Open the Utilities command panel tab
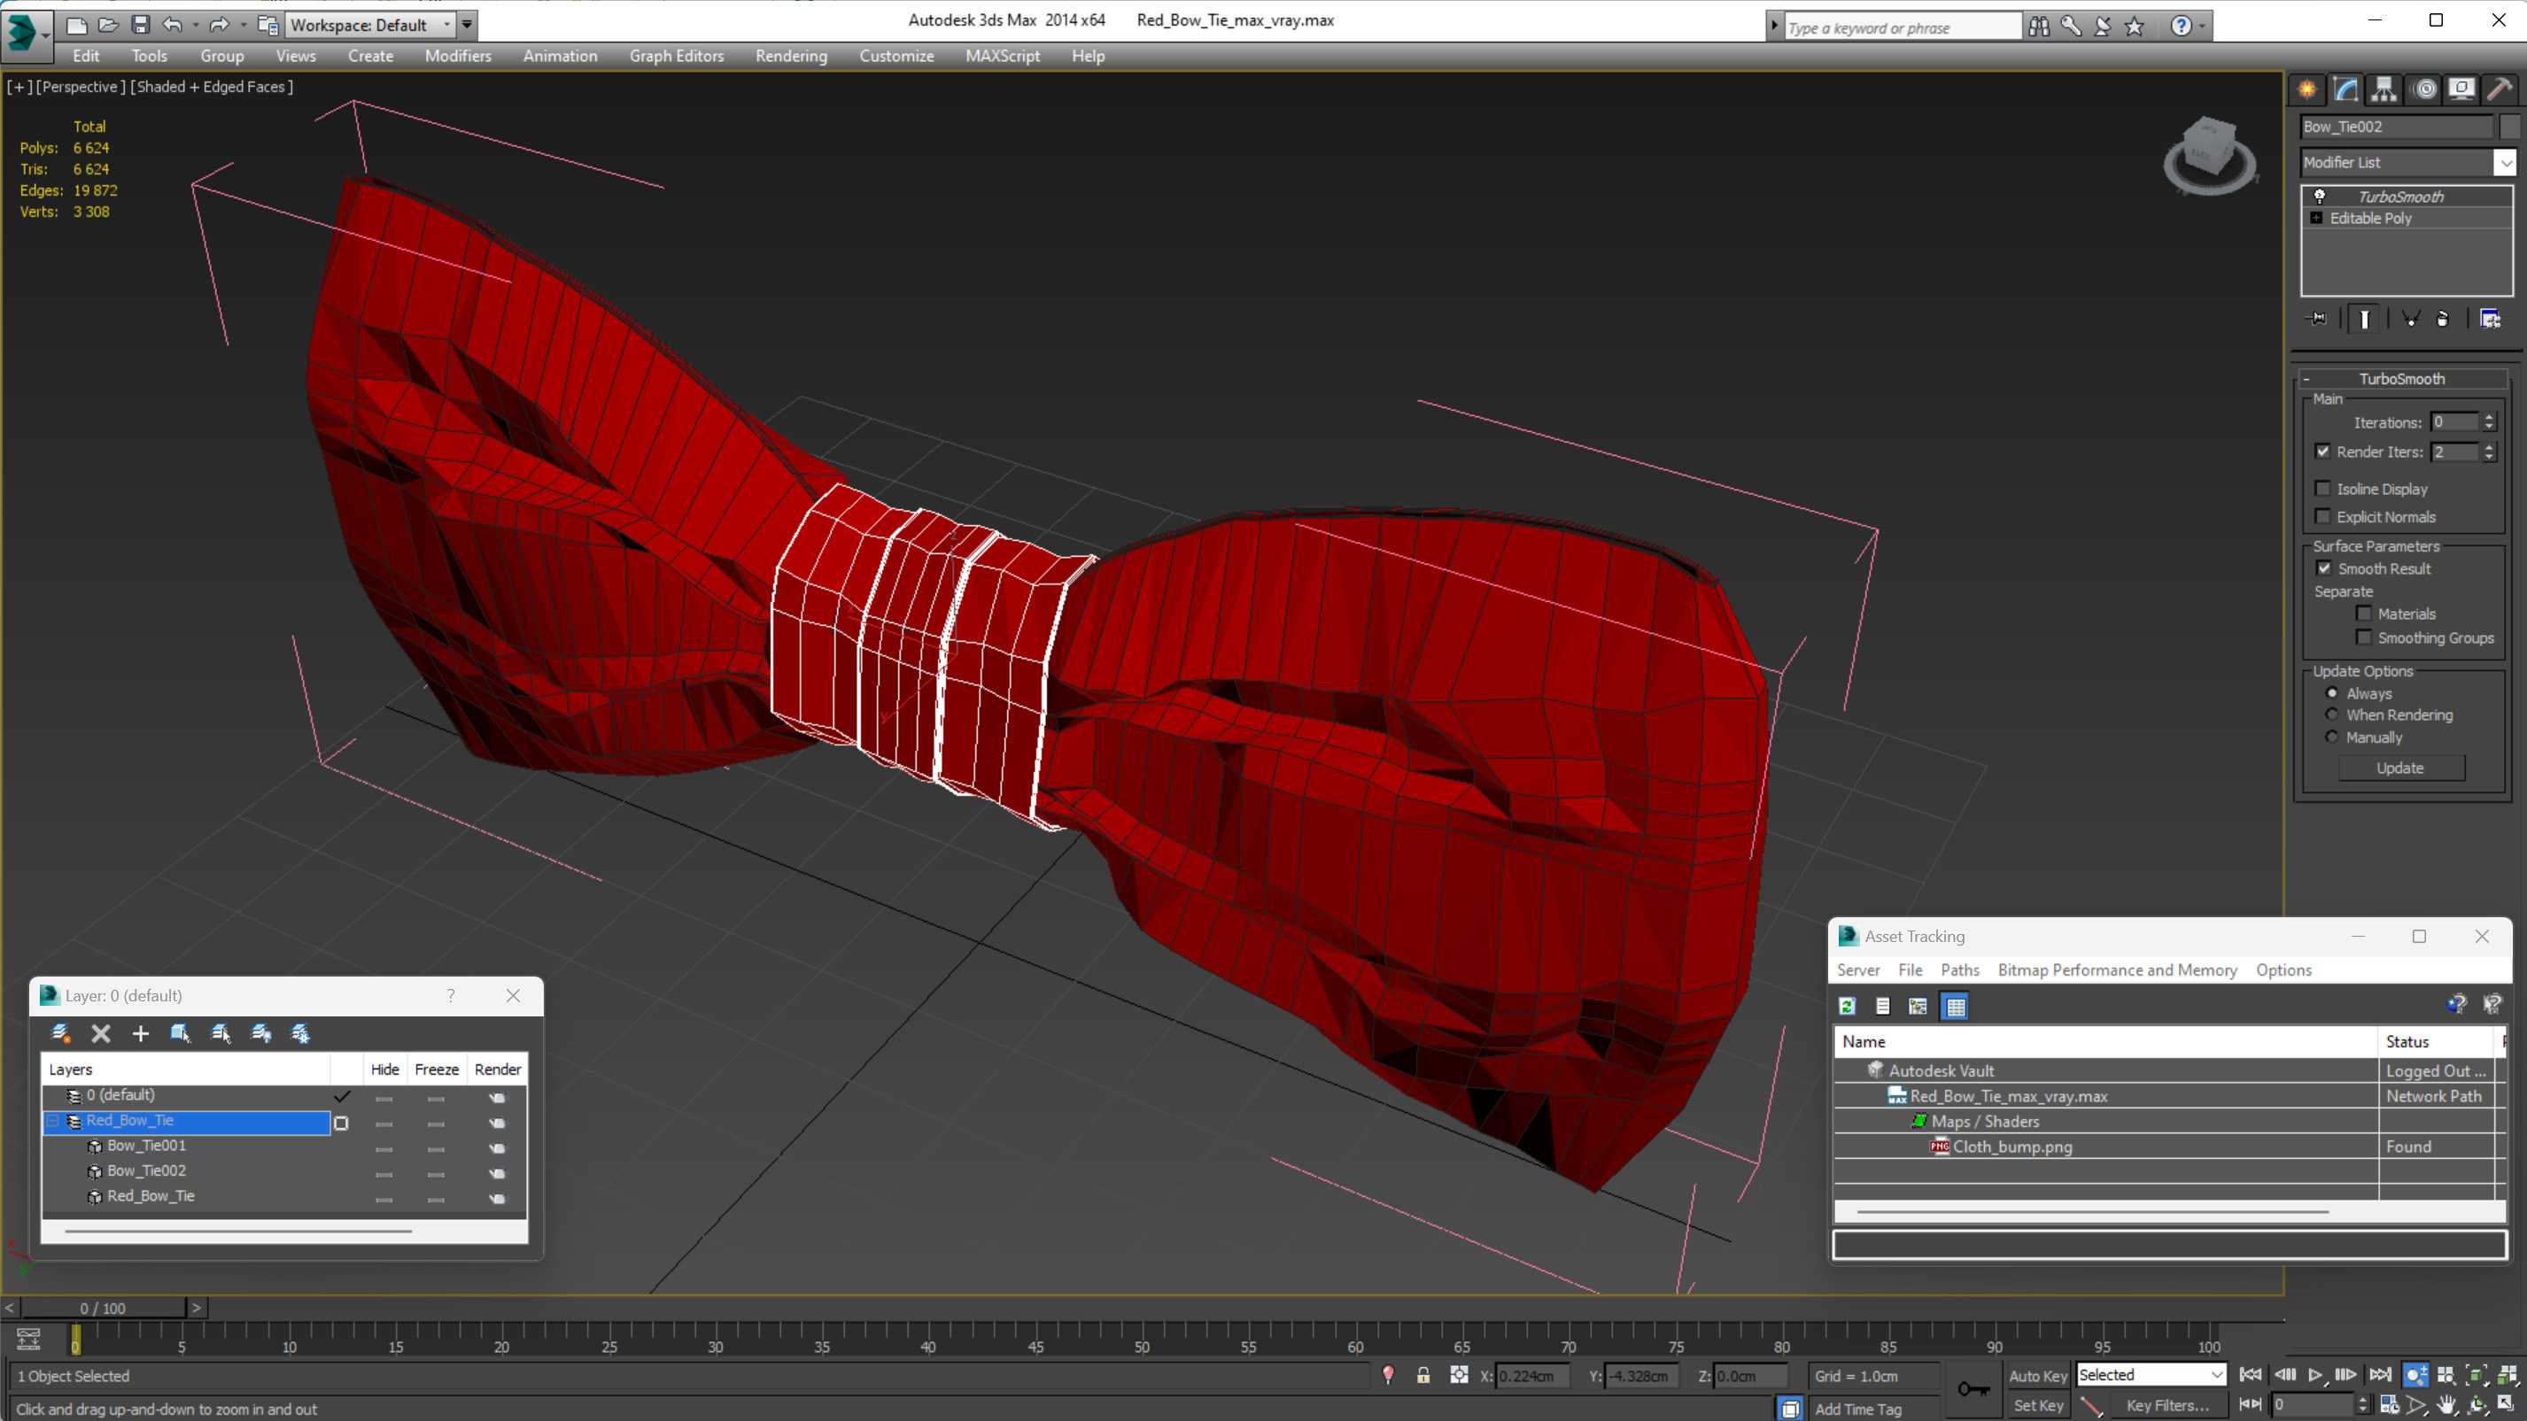Viewport: 2527px width, 1421px height. coord(2500,89)
